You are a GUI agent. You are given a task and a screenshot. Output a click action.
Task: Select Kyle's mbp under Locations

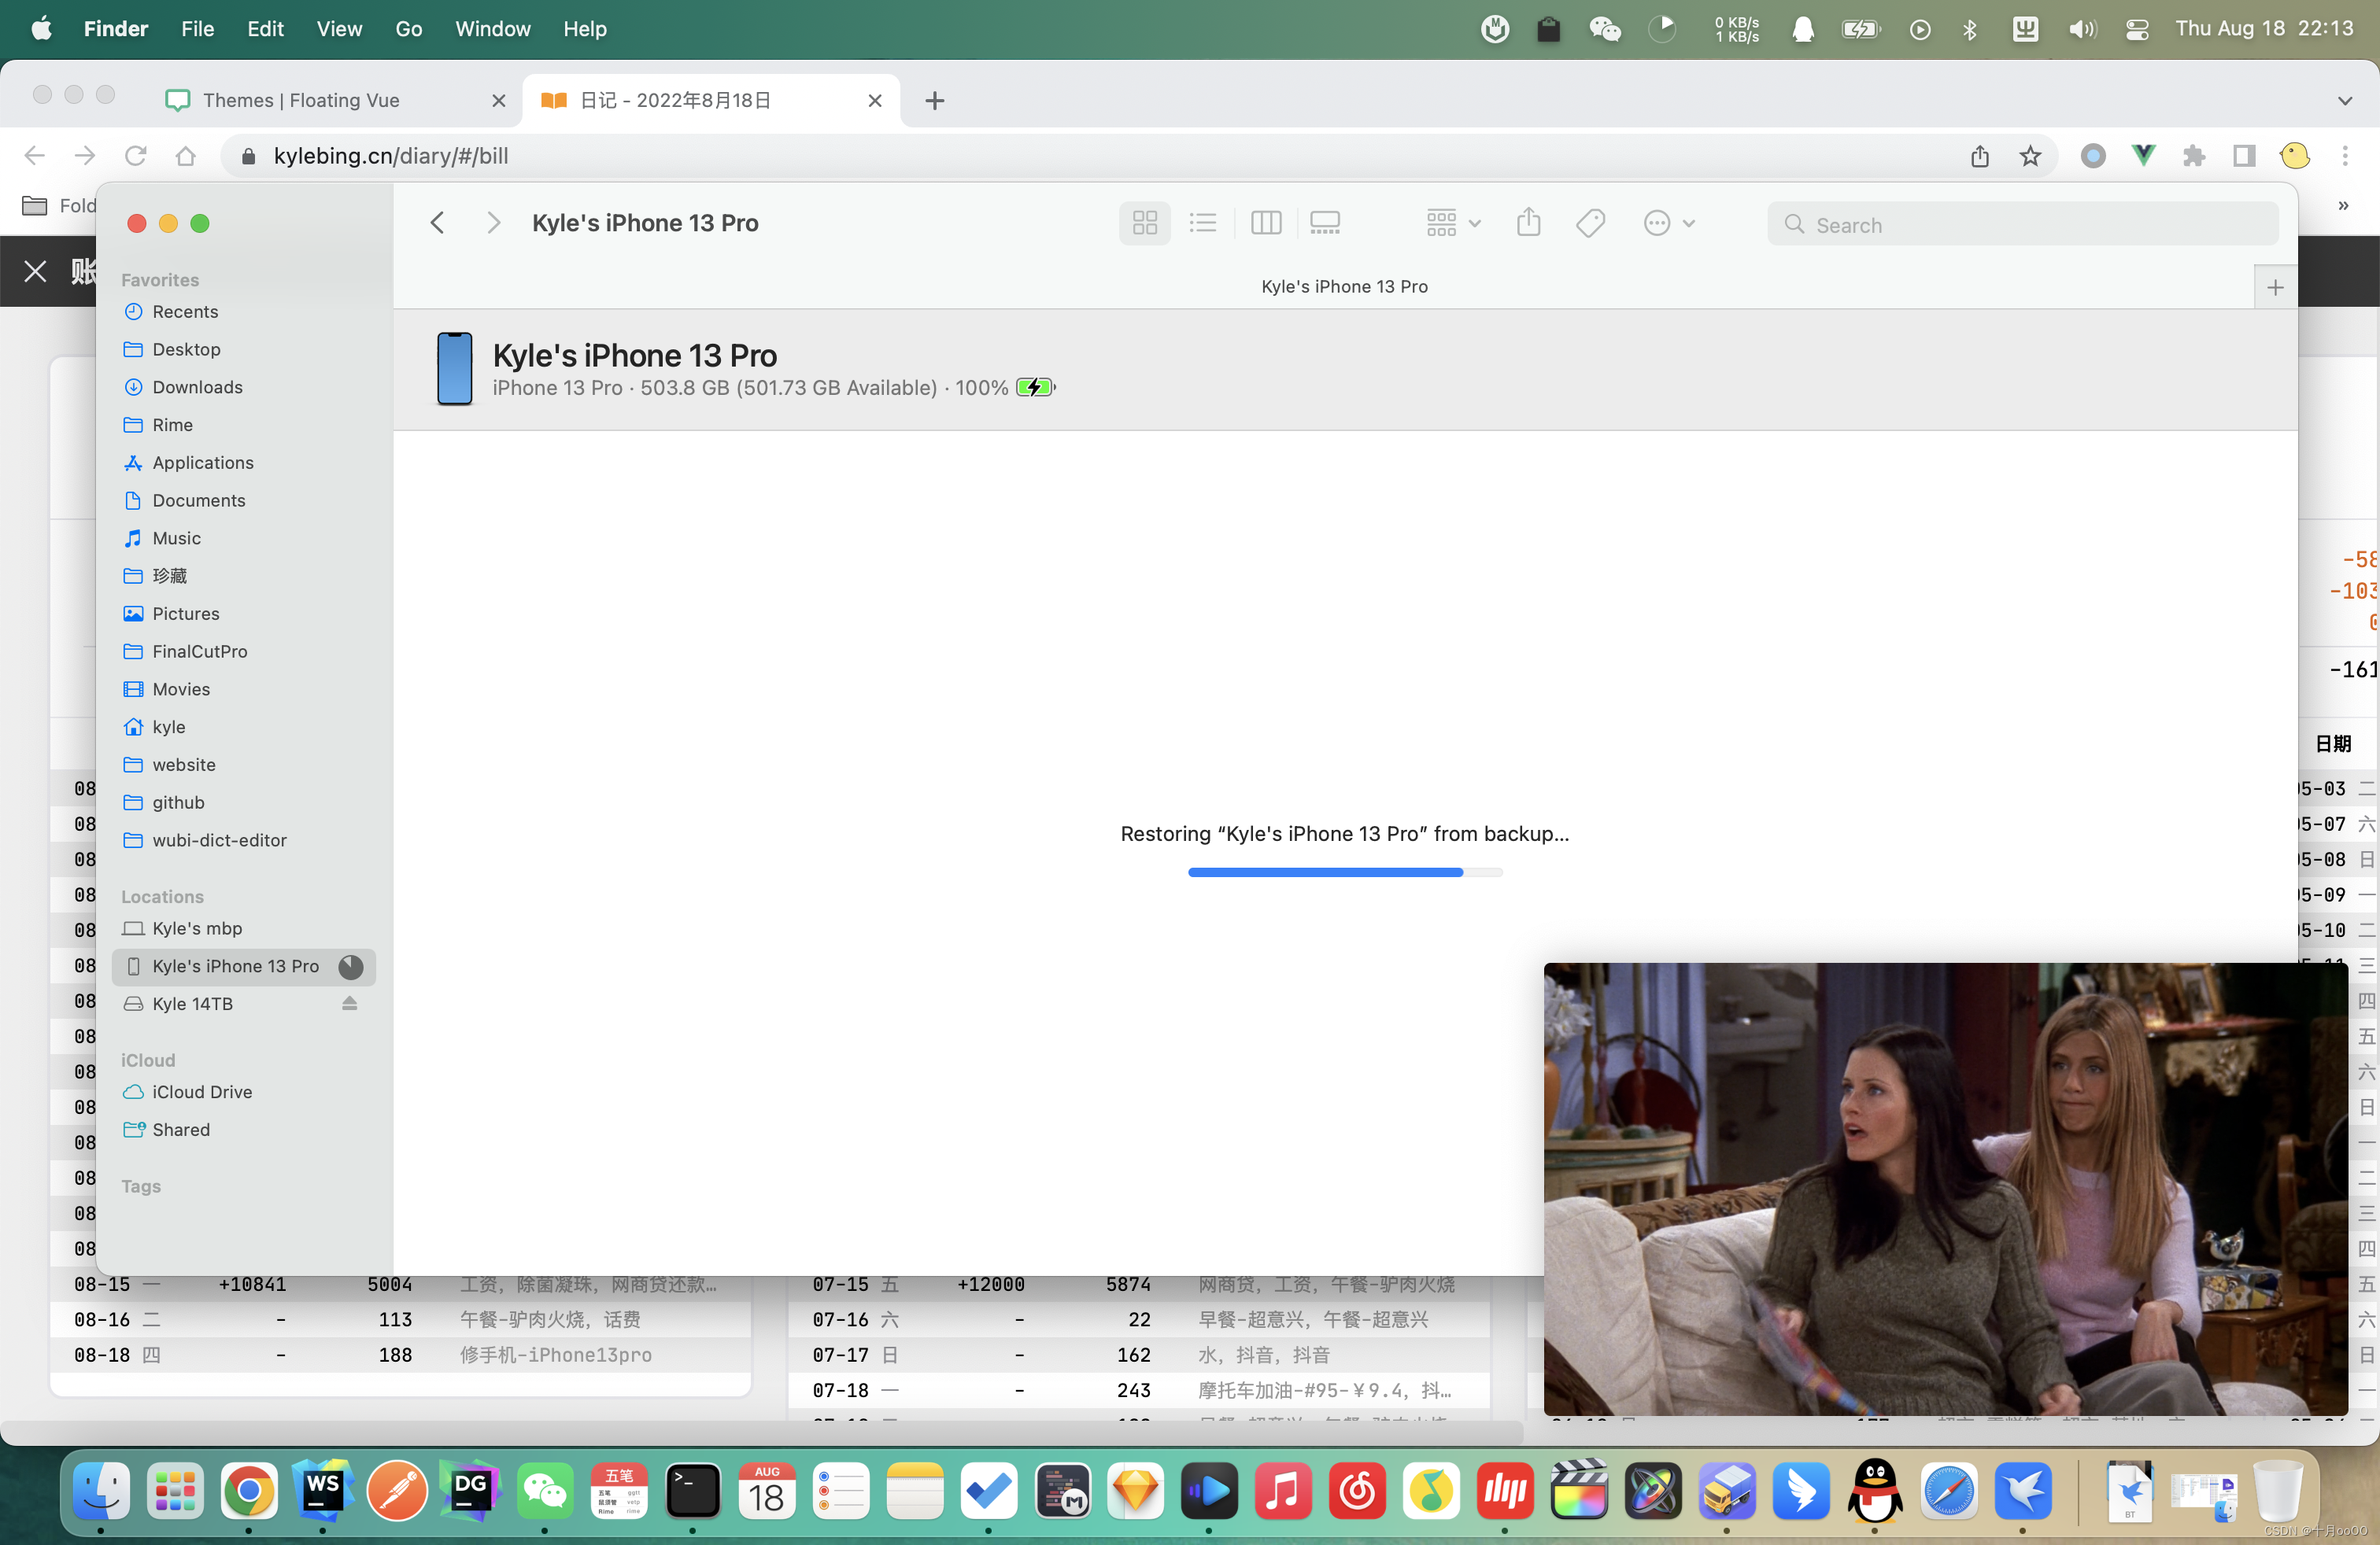click(197, 928)
